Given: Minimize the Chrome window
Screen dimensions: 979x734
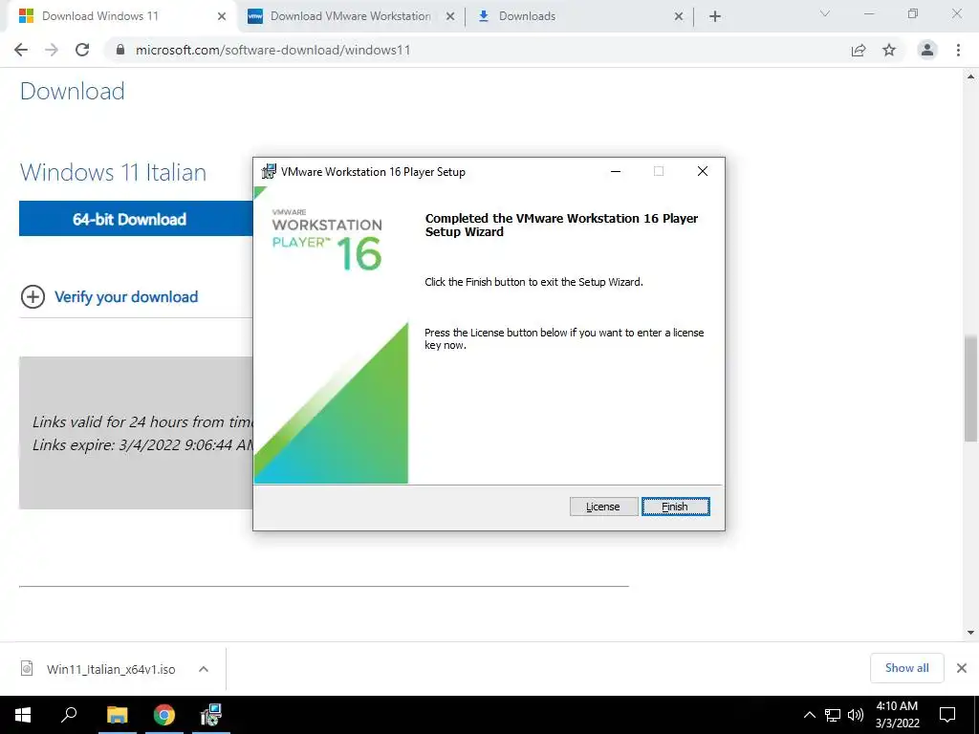Looking at the screenshot, I should point(869,13).
